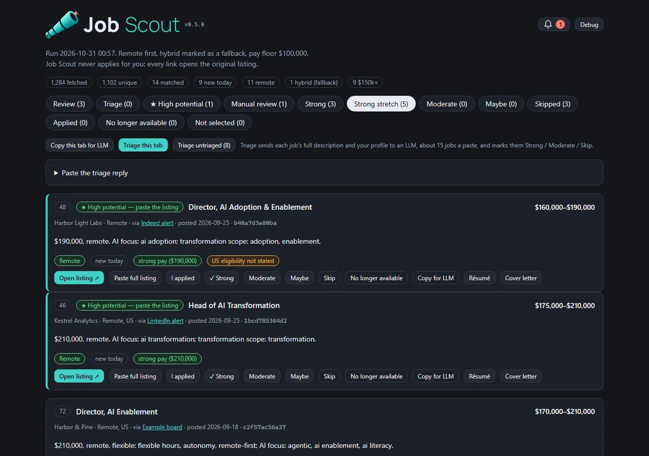Toggle Strong on the Harbor Light Labs job

222,278
